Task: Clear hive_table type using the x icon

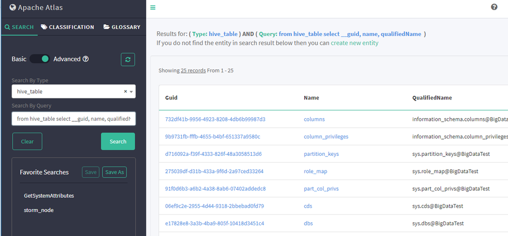Action: click(x=126, y=91)
